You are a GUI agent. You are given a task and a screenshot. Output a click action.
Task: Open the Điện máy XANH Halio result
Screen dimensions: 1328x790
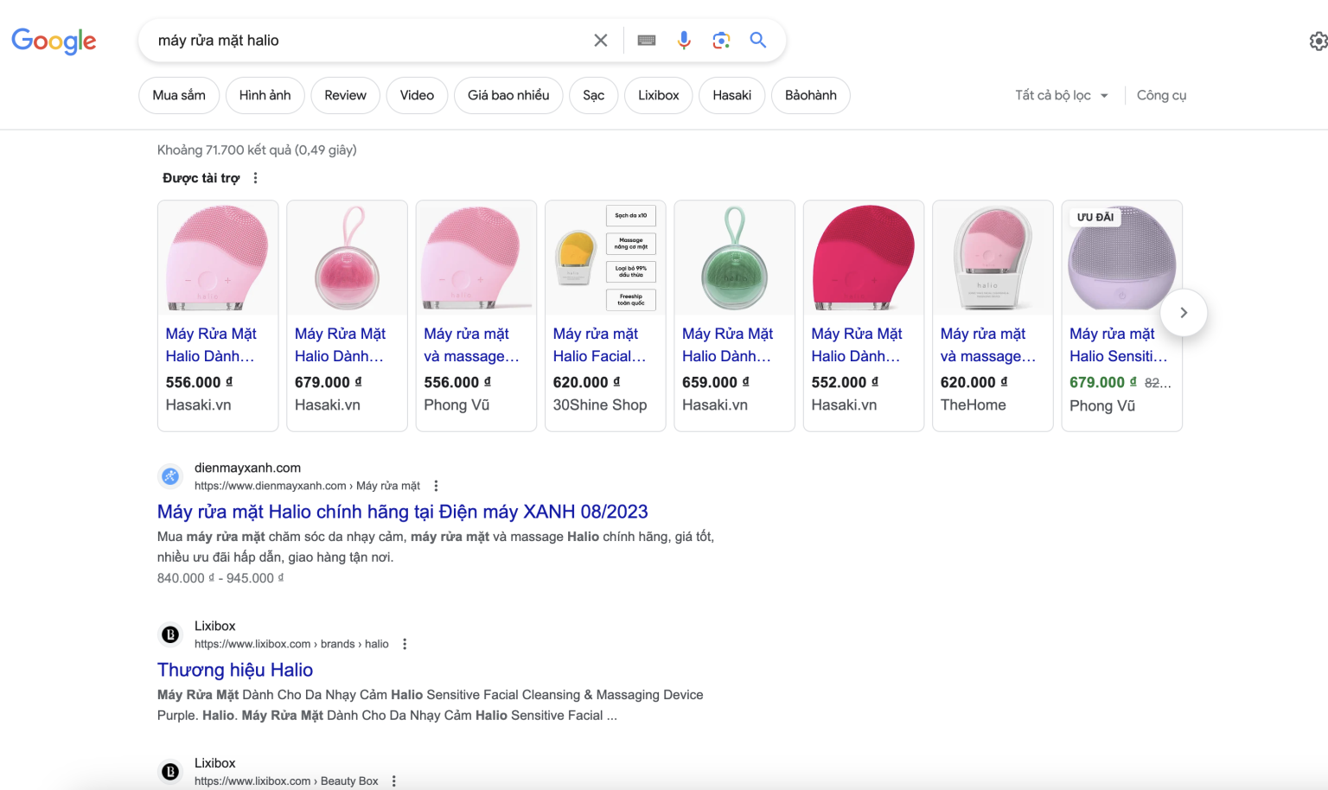coord(402,512)
